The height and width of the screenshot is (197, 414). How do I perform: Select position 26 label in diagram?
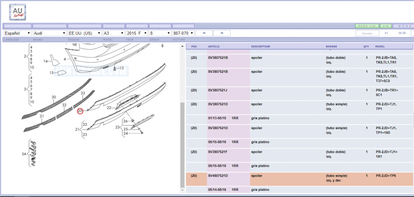point(126,121)
